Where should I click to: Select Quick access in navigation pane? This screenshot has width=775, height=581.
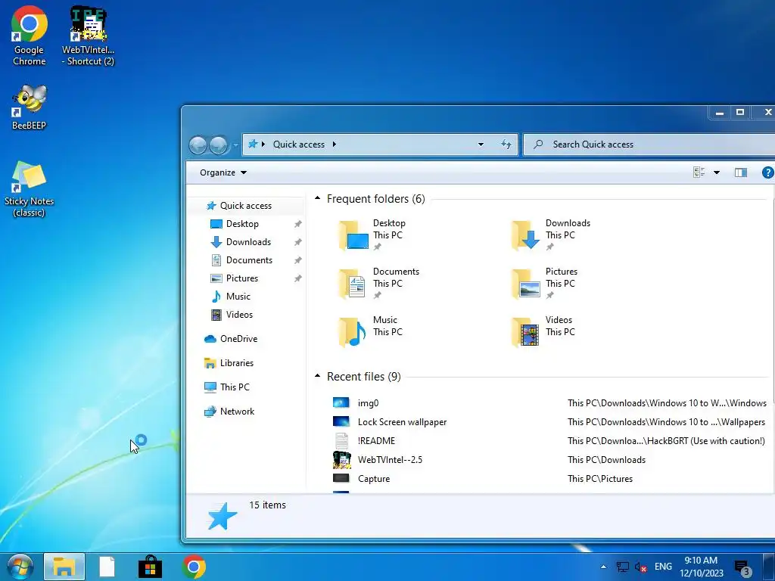[246, 206]
